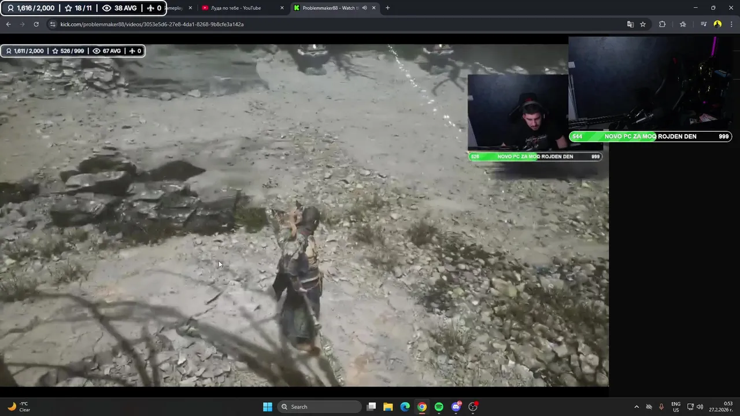Open Discord from the taskbar
Screen dimensions: 740x416
[x=456, y=407]
